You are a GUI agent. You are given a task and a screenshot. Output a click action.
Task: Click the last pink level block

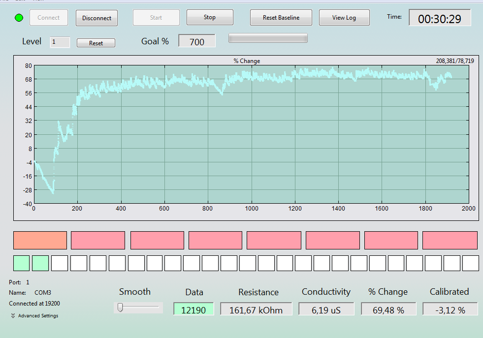coord(450,241)
